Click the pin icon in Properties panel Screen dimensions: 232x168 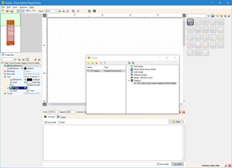[x=35, y=60]
